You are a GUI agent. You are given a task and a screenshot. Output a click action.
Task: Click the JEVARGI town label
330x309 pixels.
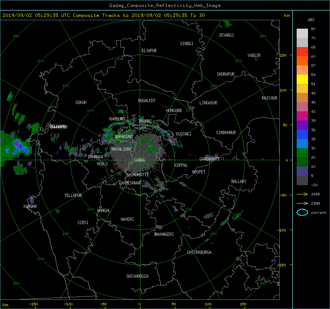pos(226,35)
